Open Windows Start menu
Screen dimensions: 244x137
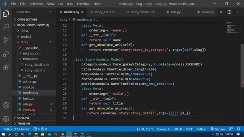pos(3,134)
